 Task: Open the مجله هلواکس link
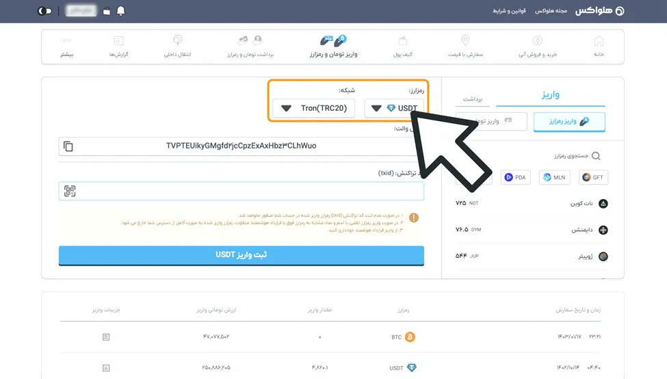coord(551,11)
